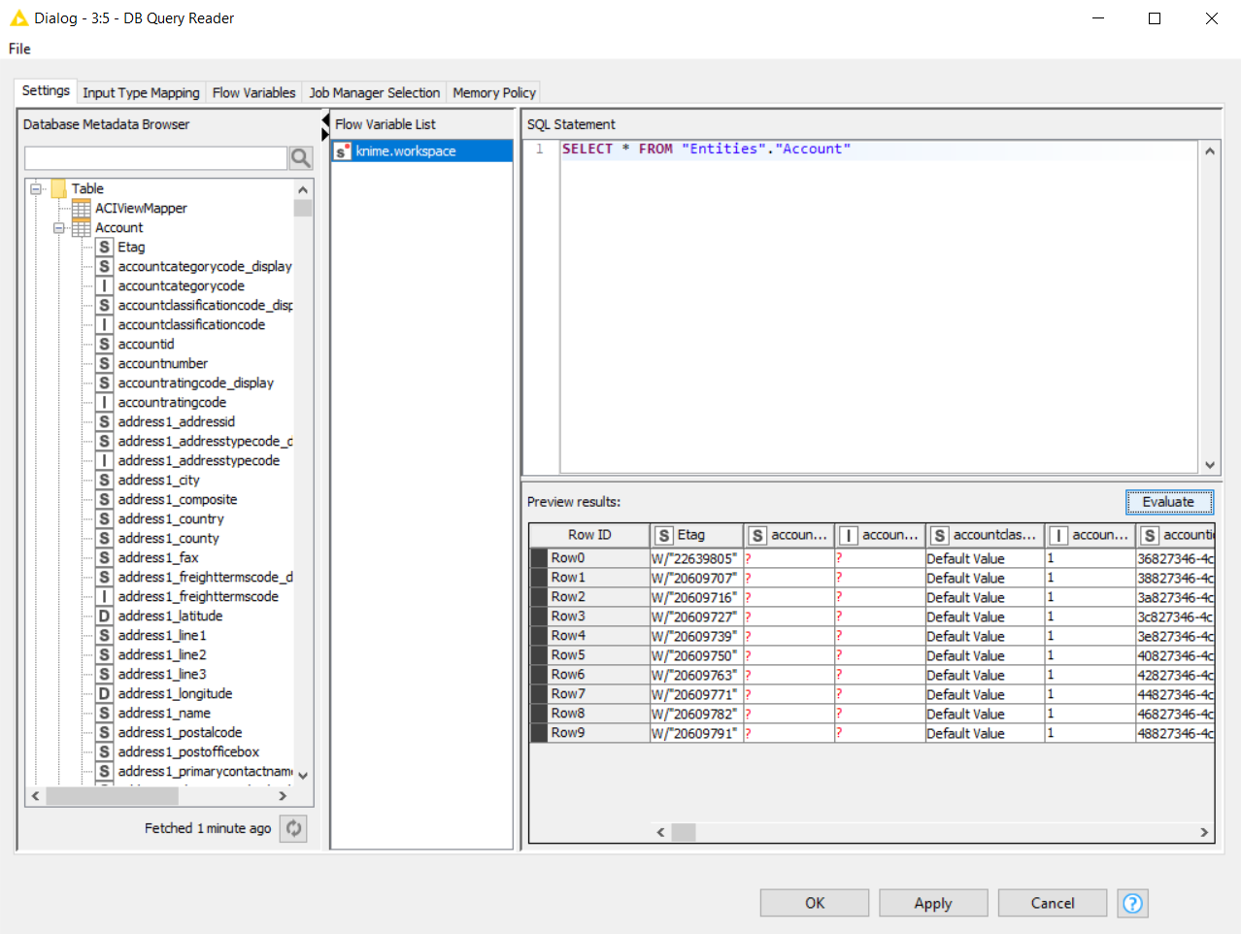This screenshot has width=1241, height=934.
Task: Click the Evaluate button
Action: pos(1168,502)
